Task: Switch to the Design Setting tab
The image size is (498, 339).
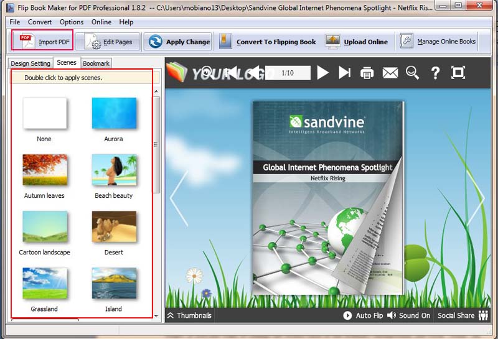Action: pos(31,63)
